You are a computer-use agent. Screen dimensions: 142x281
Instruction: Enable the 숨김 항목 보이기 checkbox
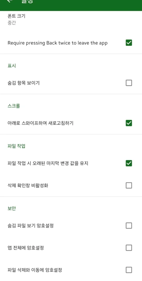(x=129, y=83)
